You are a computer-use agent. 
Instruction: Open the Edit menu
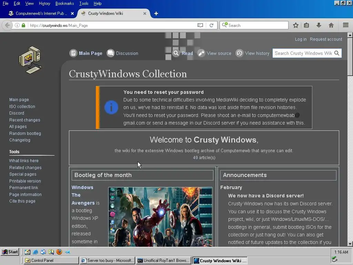17,3
